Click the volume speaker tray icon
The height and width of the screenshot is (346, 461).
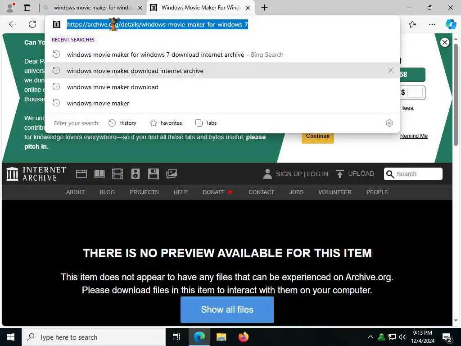403,337
